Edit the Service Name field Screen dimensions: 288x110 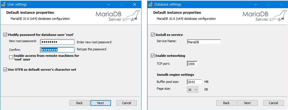tap(204, 42)
